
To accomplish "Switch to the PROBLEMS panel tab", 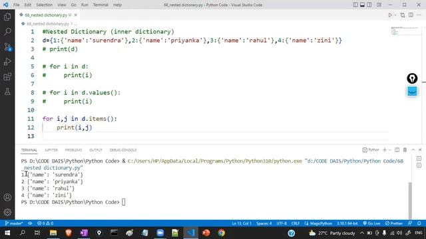I will coord(73,150).
